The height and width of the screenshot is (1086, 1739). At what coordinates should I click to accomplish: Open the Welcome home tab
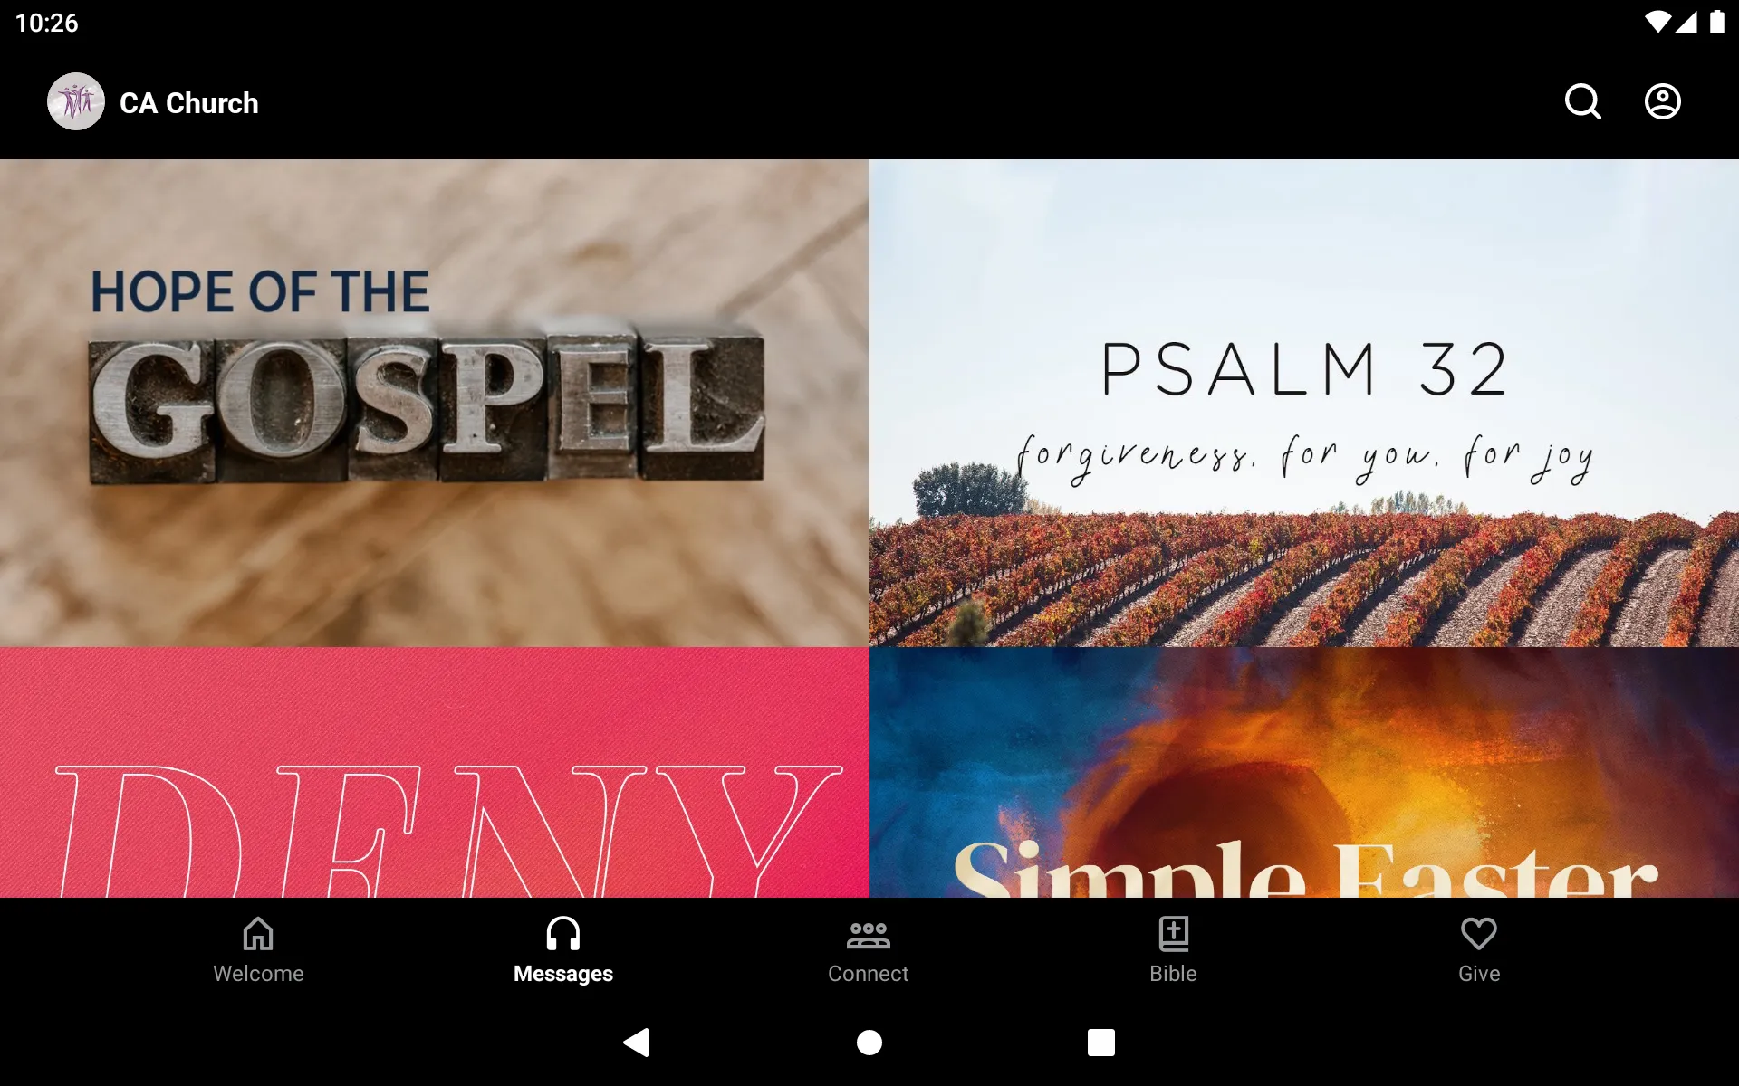tap(258, 948)
